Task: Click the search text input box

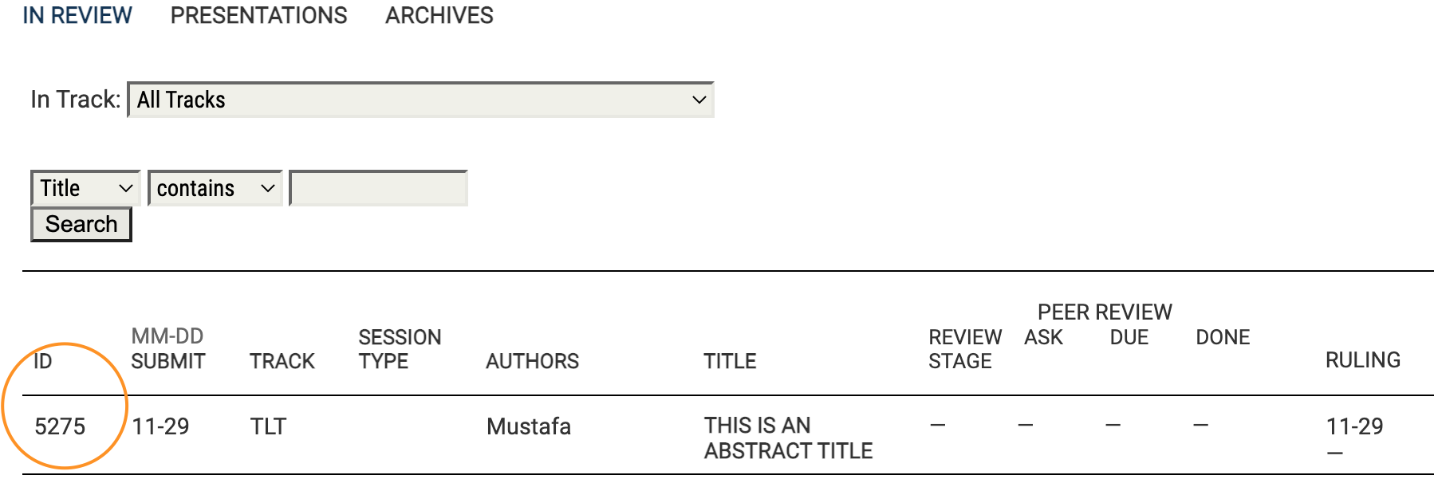Action: pos(378,188)
